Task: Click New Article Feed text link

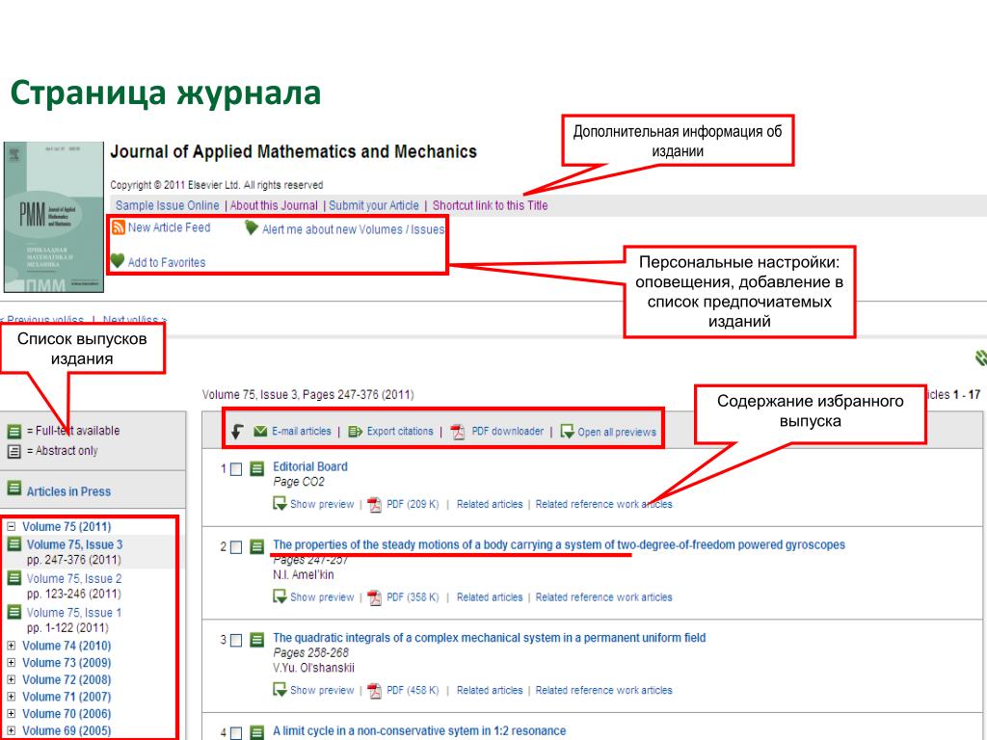Action: tap(170, 227)
